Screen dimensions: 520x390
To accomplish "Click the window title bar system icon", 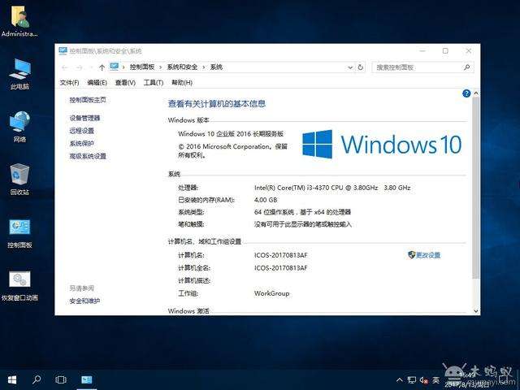I will tap(63, 50).
